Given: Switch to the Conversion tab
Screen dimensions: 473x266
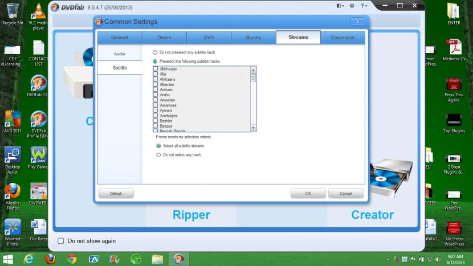Looking at the screenshot, I should click(342, 38).
